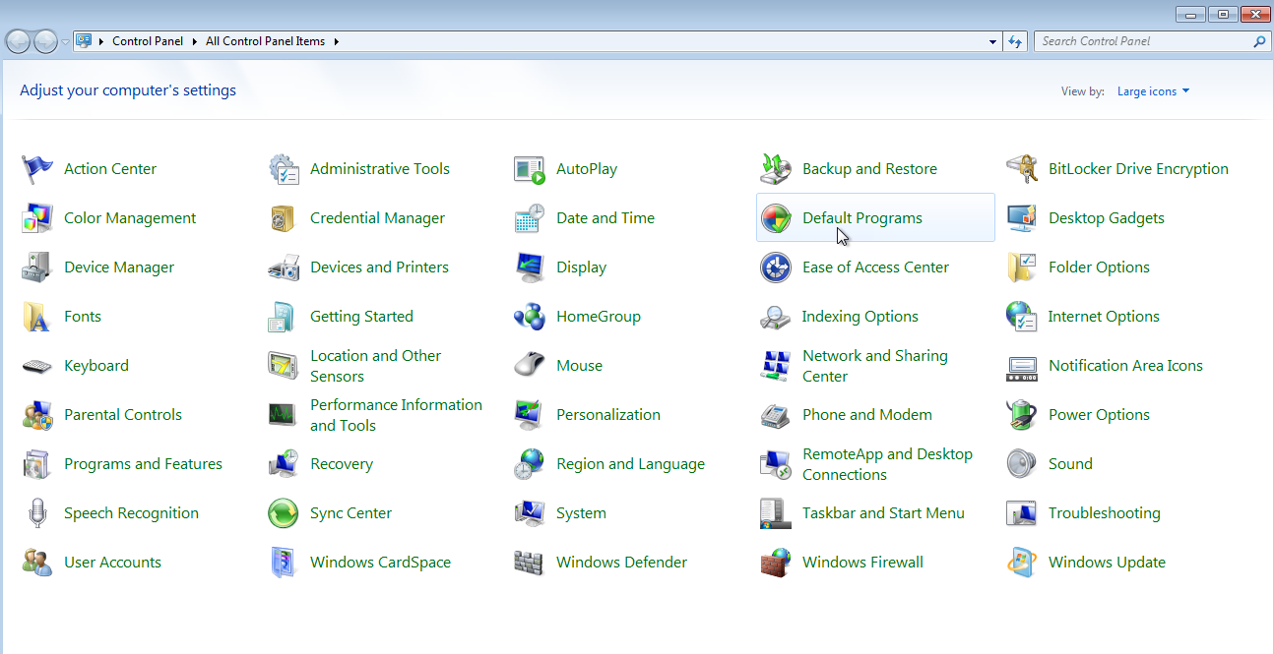Screen dimensions: 1274x654
Task: Open the Fonts folder icon
Action: [x=37, y=317]
